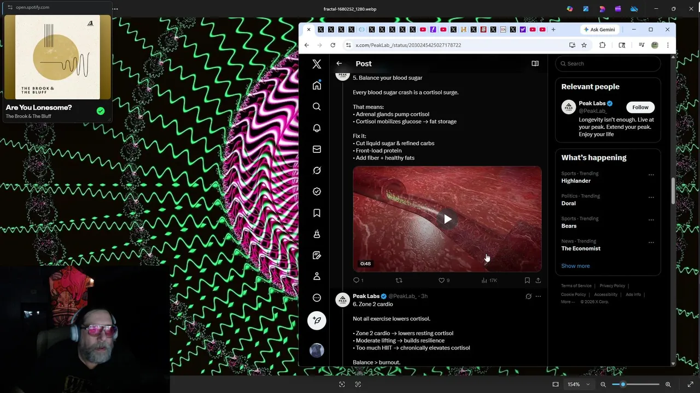The image size is (700, 393).
Task: Open Terms of Service link
Action: 576,286
